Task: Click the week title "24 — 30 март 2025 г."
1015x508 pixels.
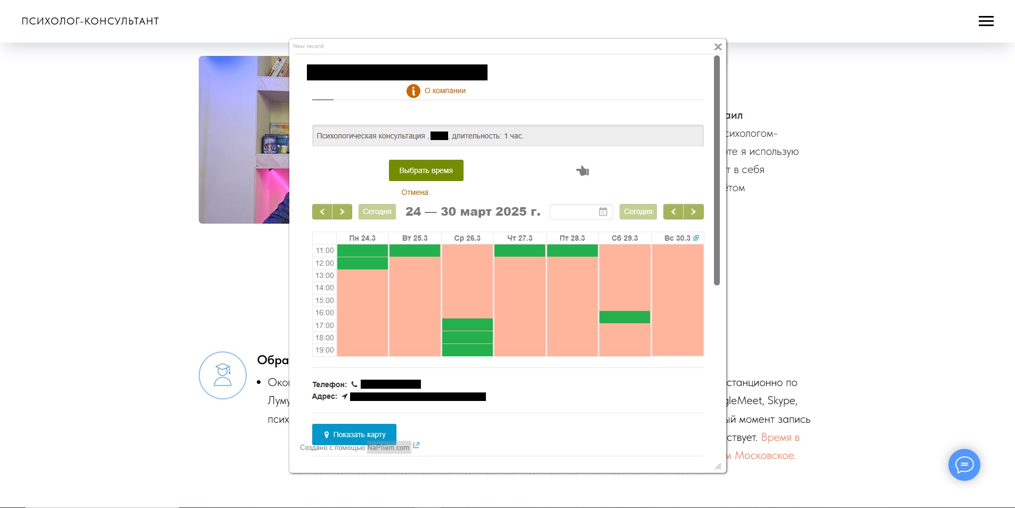Action: tap(473, 211)
